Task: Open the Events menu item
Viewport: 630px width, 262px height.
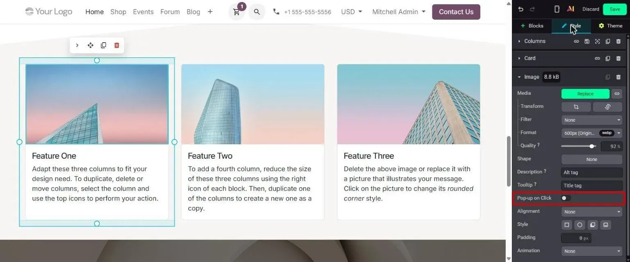Action: coord(143,12)
